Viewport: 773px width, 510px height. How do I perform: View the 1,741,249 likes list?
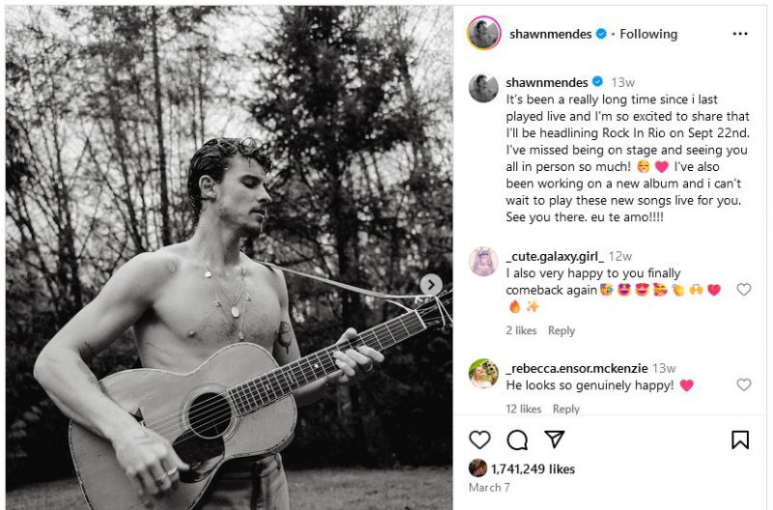coord(532,468)
